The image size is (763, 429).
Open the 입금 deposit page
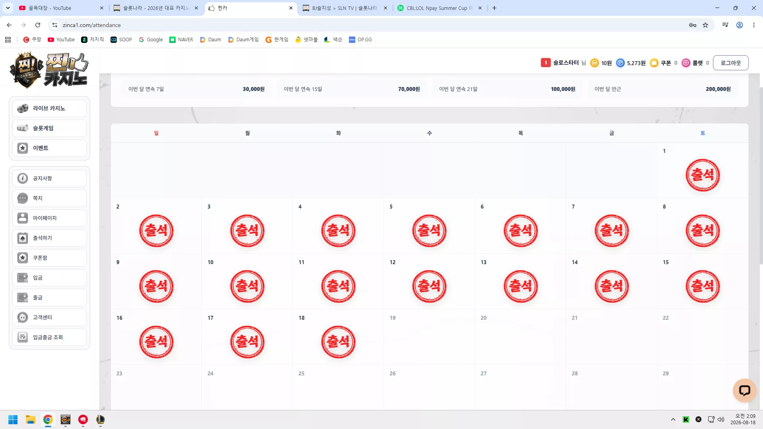click(49, 278)
